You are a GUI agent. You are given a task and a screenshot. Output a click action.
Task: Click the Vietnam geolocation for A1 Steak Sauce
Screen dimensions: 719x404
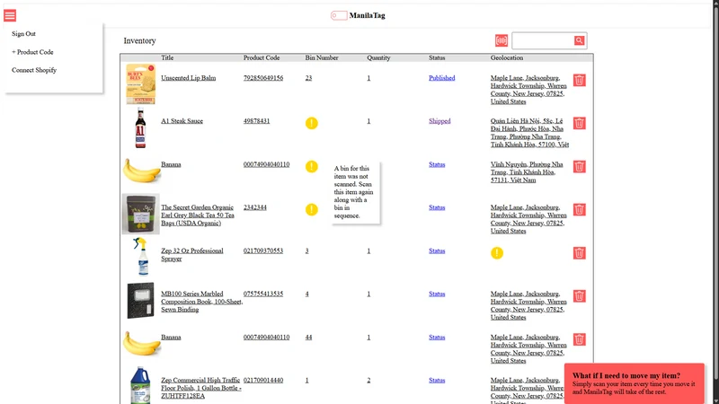(529, 133)
